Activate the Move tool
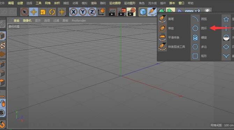The width and height of the screenshot is (234, 130). (34, 12)
